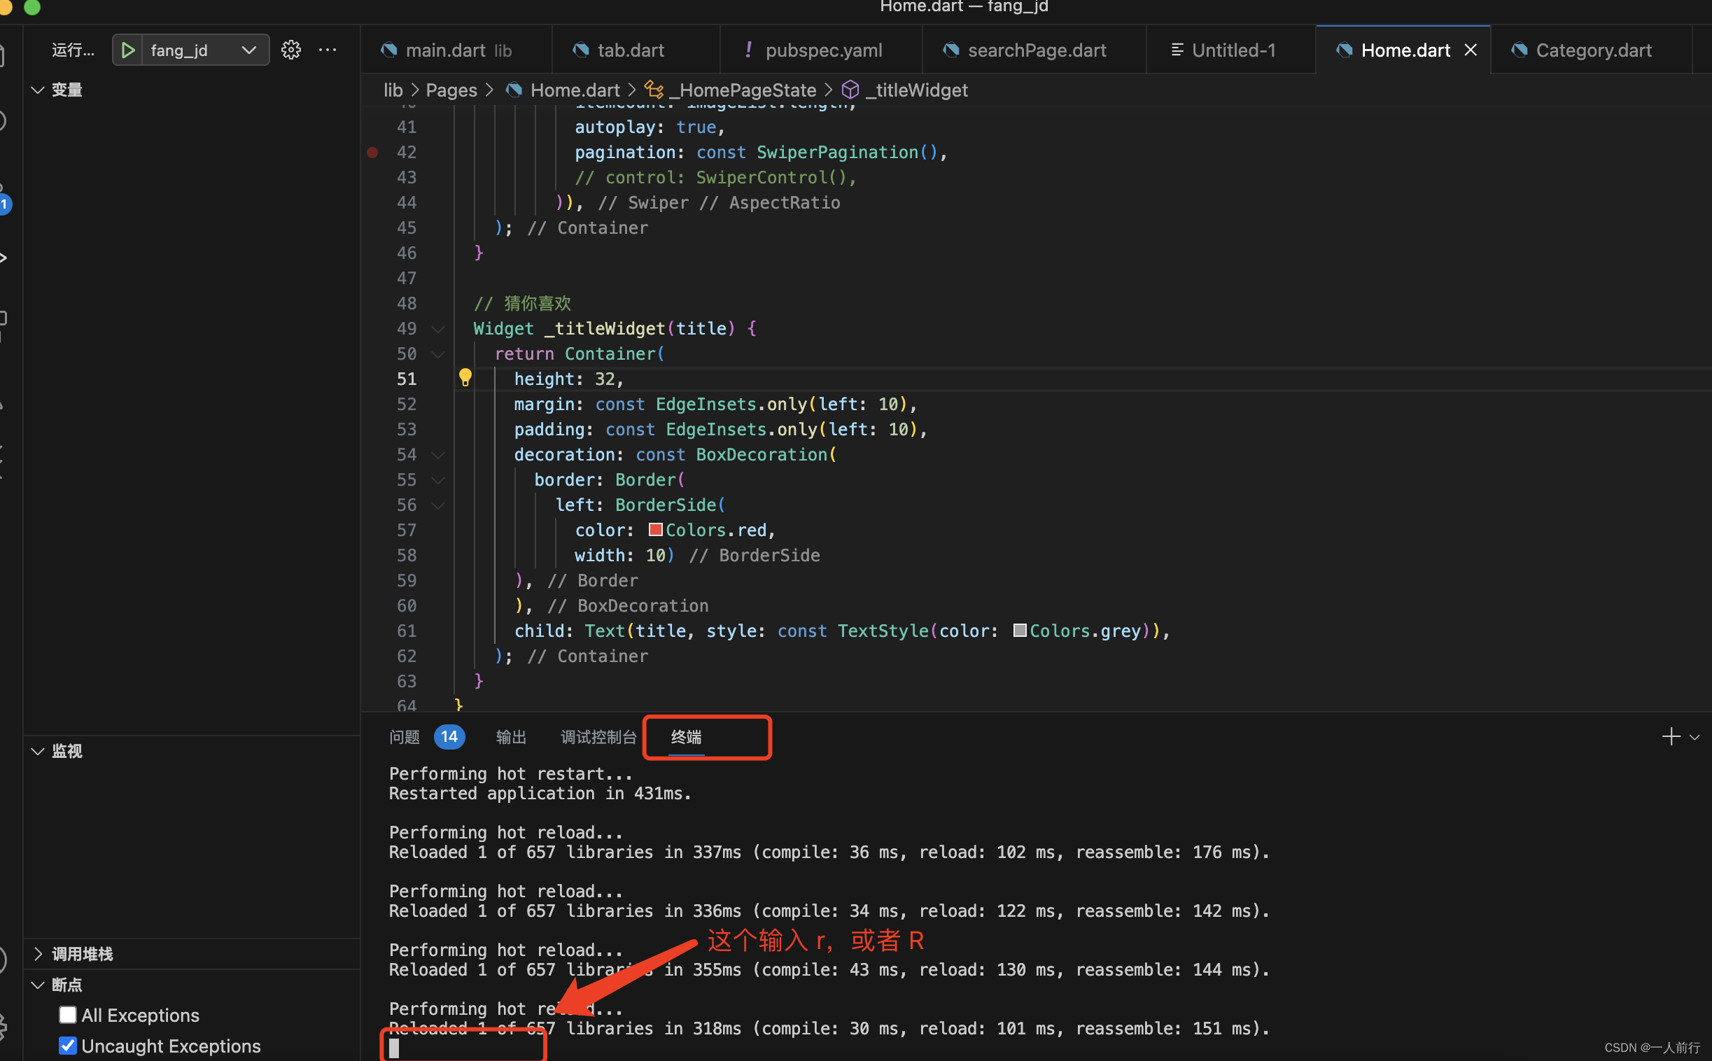Close the Home.dart tab
1712x1061 pixels.
[x=1470, y=50]
